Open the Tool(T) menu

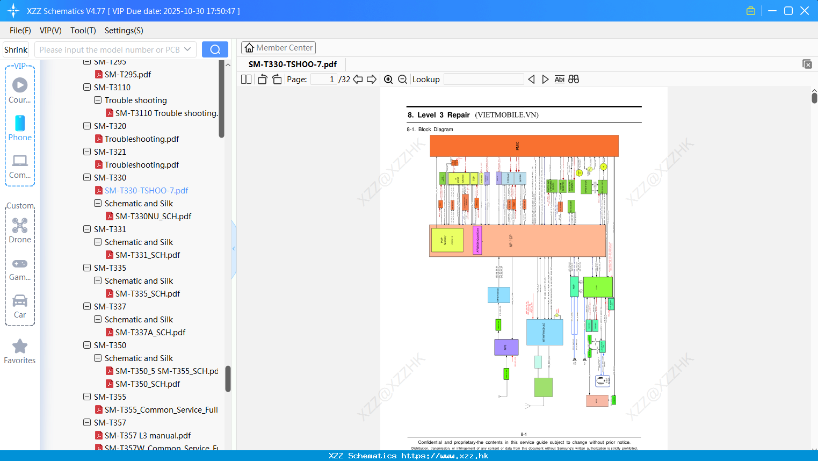coord(83,30)
